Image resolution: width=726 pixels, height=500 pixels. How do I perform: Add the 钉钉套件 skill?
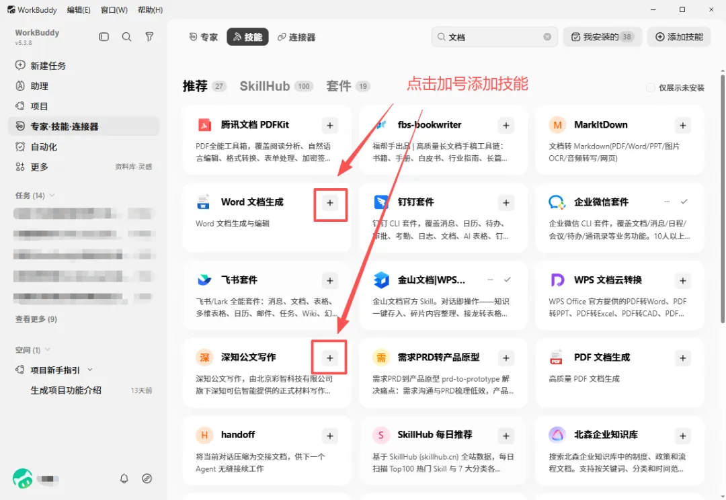coord(506,203)
